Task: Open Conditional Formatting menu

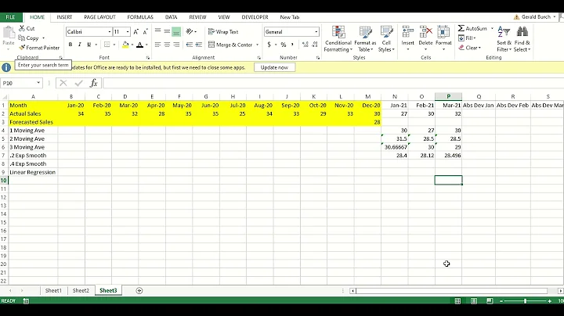Action: coord(338,39)
